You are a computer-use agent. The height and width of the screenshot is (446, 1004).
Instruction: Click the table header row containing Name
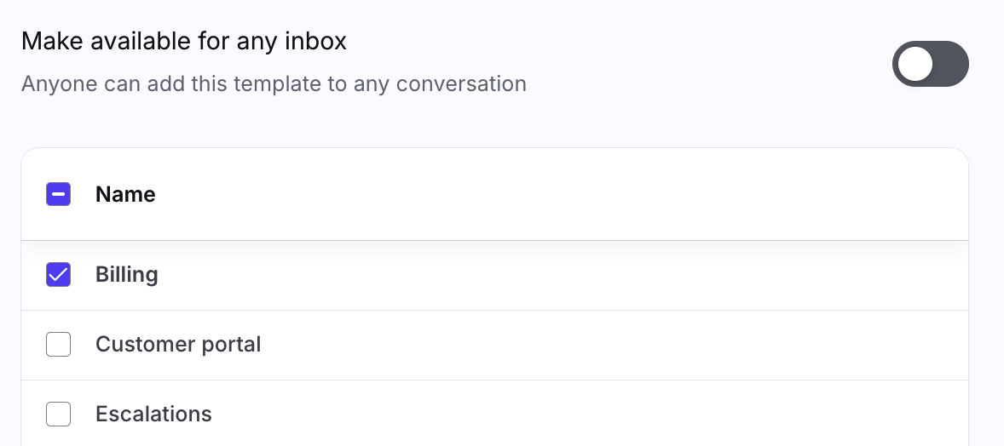tap(511, 195)
